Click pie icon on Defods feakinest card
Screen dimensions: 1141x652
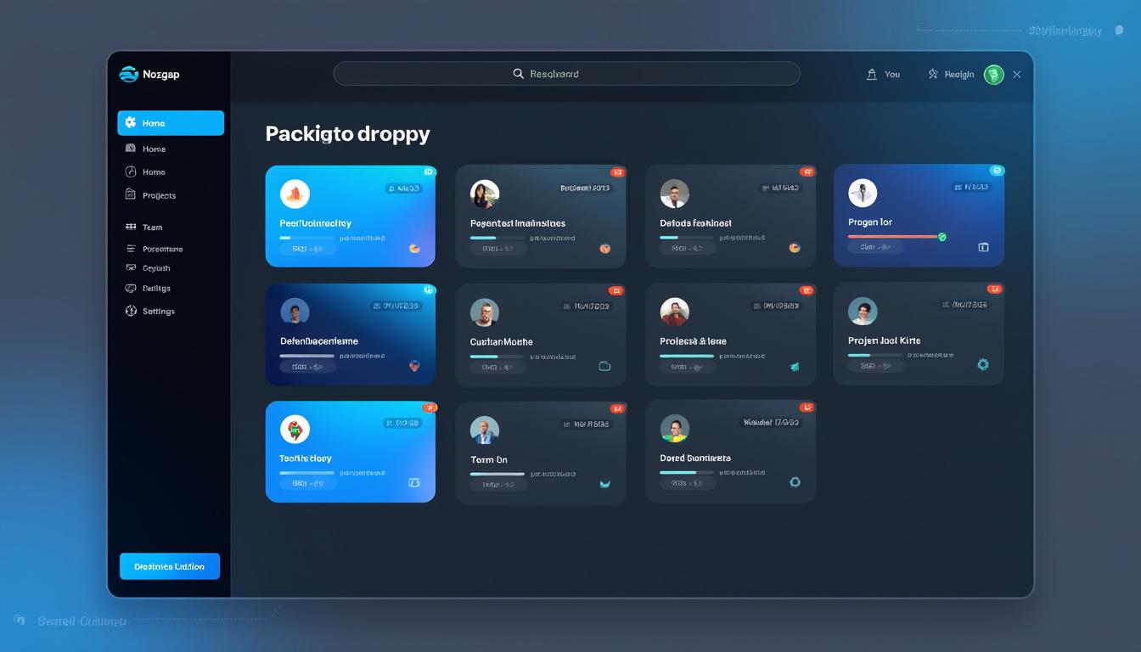click(795, 248)
